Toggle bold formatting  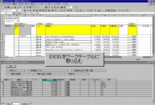(x=25, y=10)
